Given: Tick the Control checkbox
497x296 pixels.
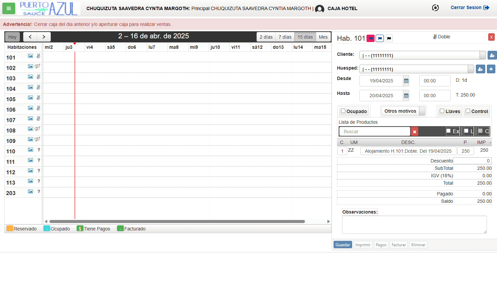Looking at the screenshot, I should point(468,111).
